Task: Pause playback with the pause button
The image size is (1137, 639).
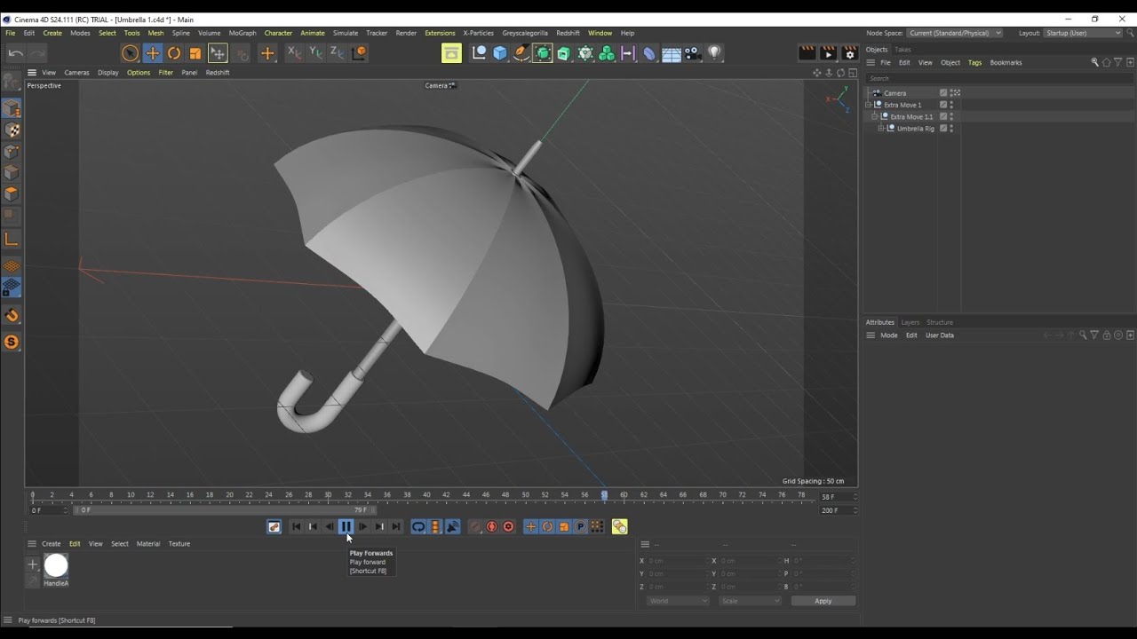Action: (346, 527)
